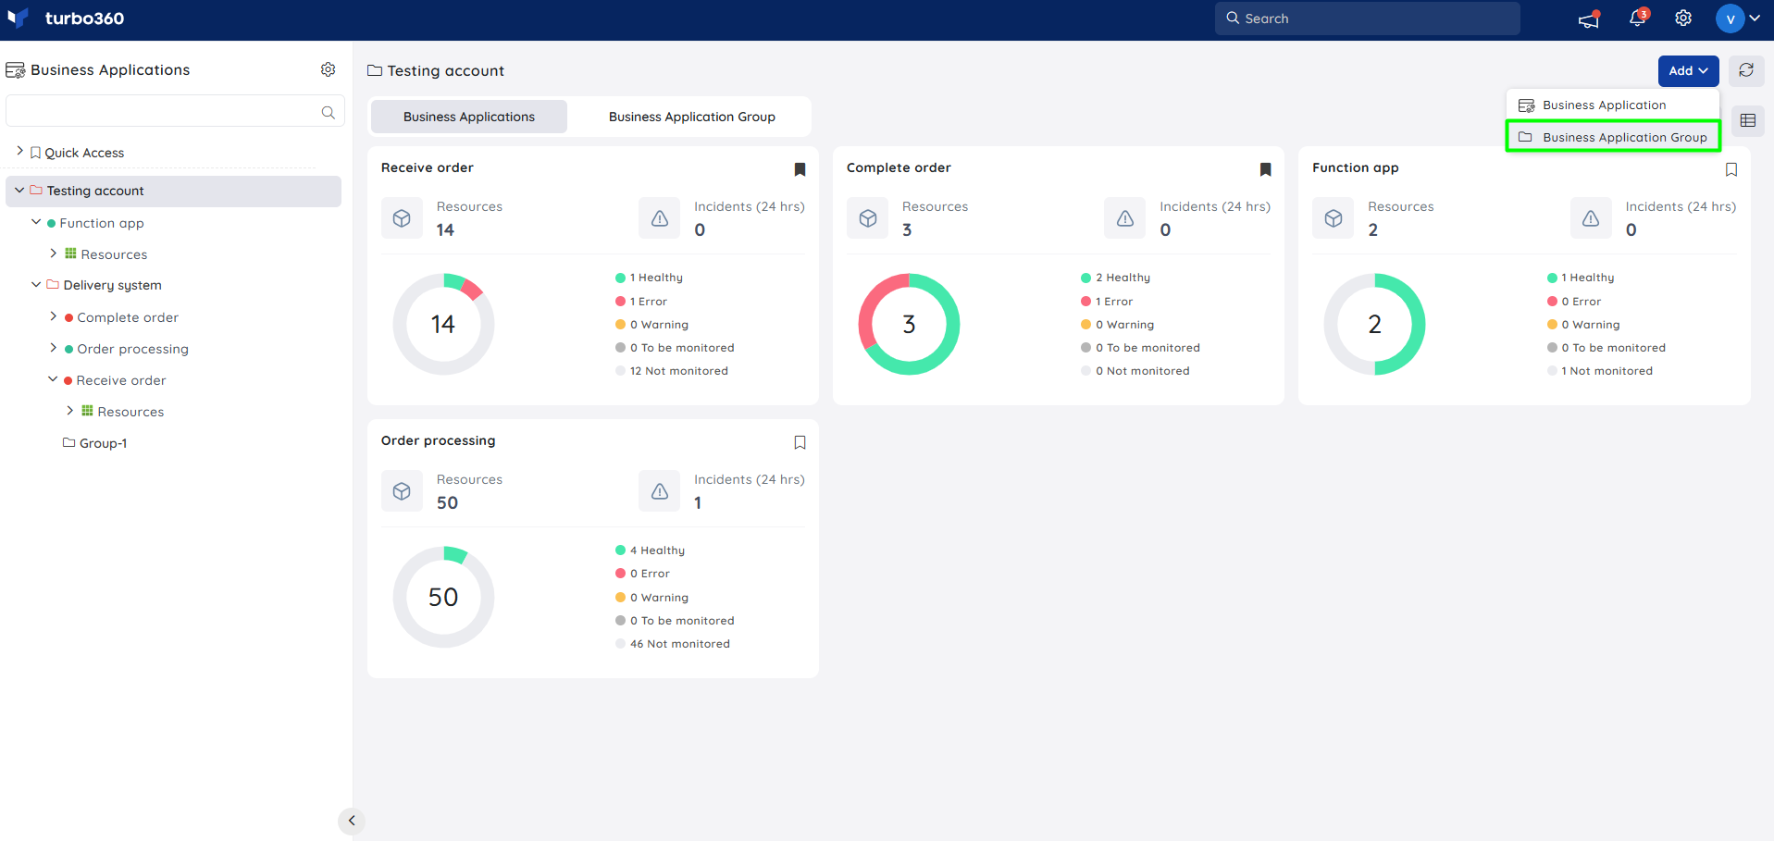Viewport: 1774px width, 841px height.
Task: Click the donut chart showing 14
Action: coord(443,324)
